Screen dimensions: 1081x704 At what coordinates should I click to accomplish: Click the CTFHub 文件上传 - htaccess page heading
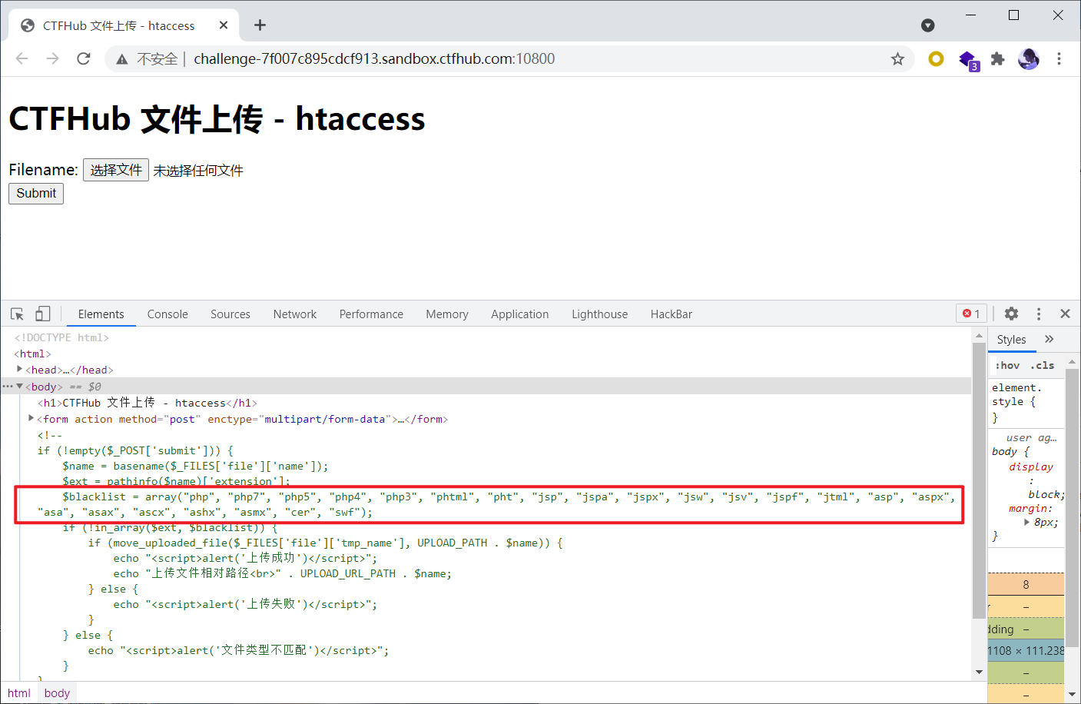point(217,119)
